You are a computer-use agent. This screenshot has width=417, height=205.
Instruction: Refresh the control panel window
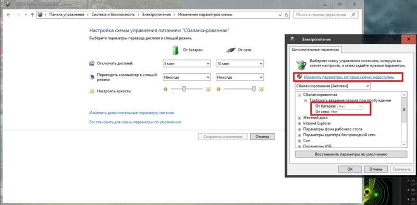(286, 15)
